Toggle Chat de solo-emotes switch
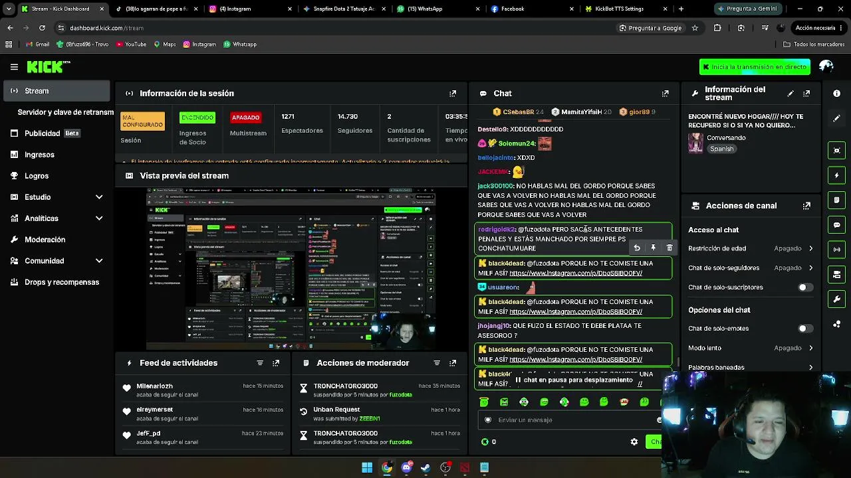Screen dimensions: 851x478 [805, 329]
